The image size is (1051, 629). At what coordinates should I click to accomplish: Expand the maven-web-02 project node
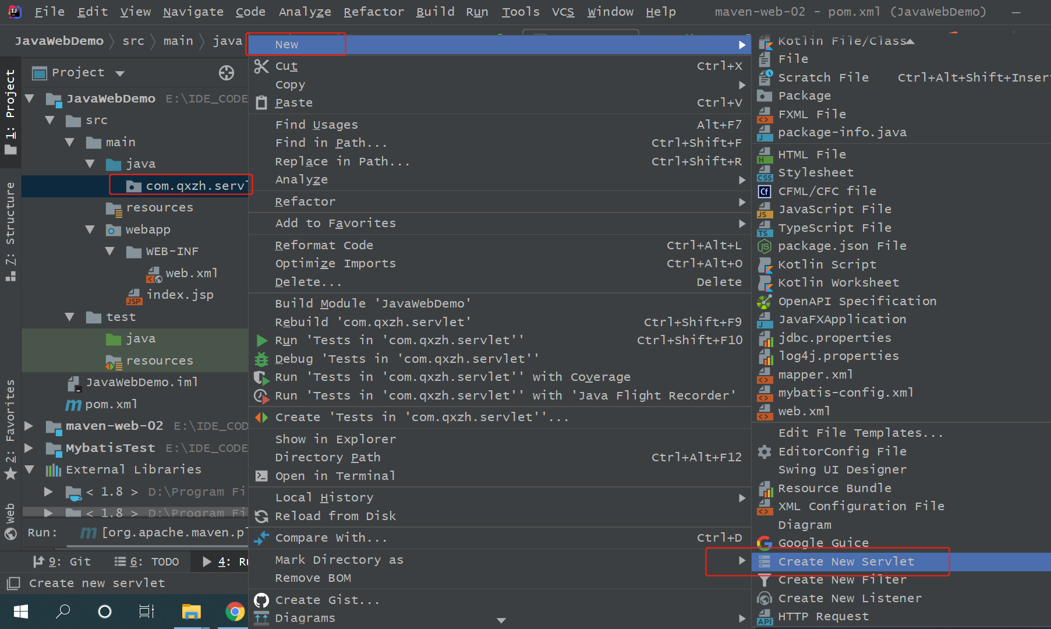click(29, 426)
